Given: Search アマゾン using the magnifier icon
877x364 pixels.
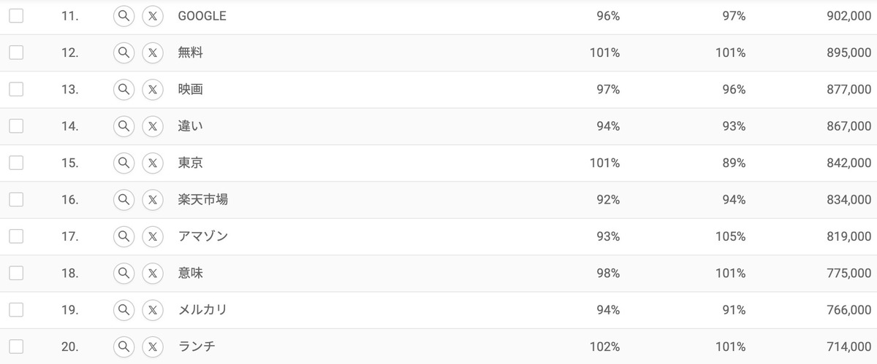Looking at the screenshot, I should [x=124, y=236].
